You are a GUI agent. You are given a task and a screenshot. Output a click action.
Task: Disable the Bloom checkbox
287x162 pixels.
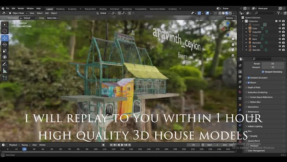(x=249, y=82)
